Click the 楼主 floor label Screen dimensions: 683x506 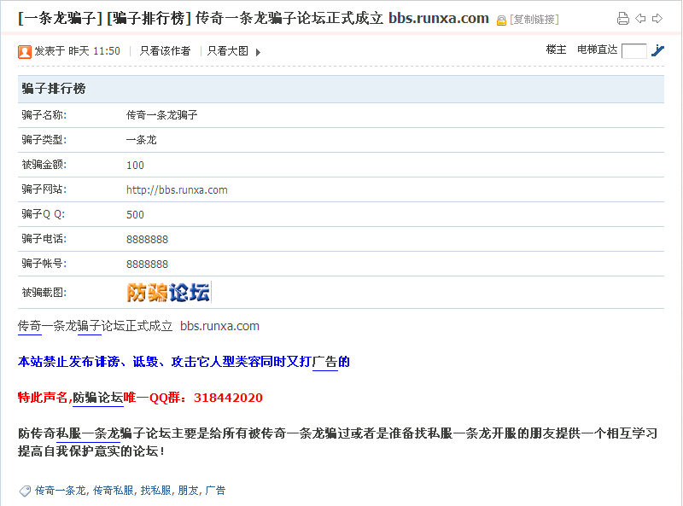pyautogui.click(x=556, y=50)
